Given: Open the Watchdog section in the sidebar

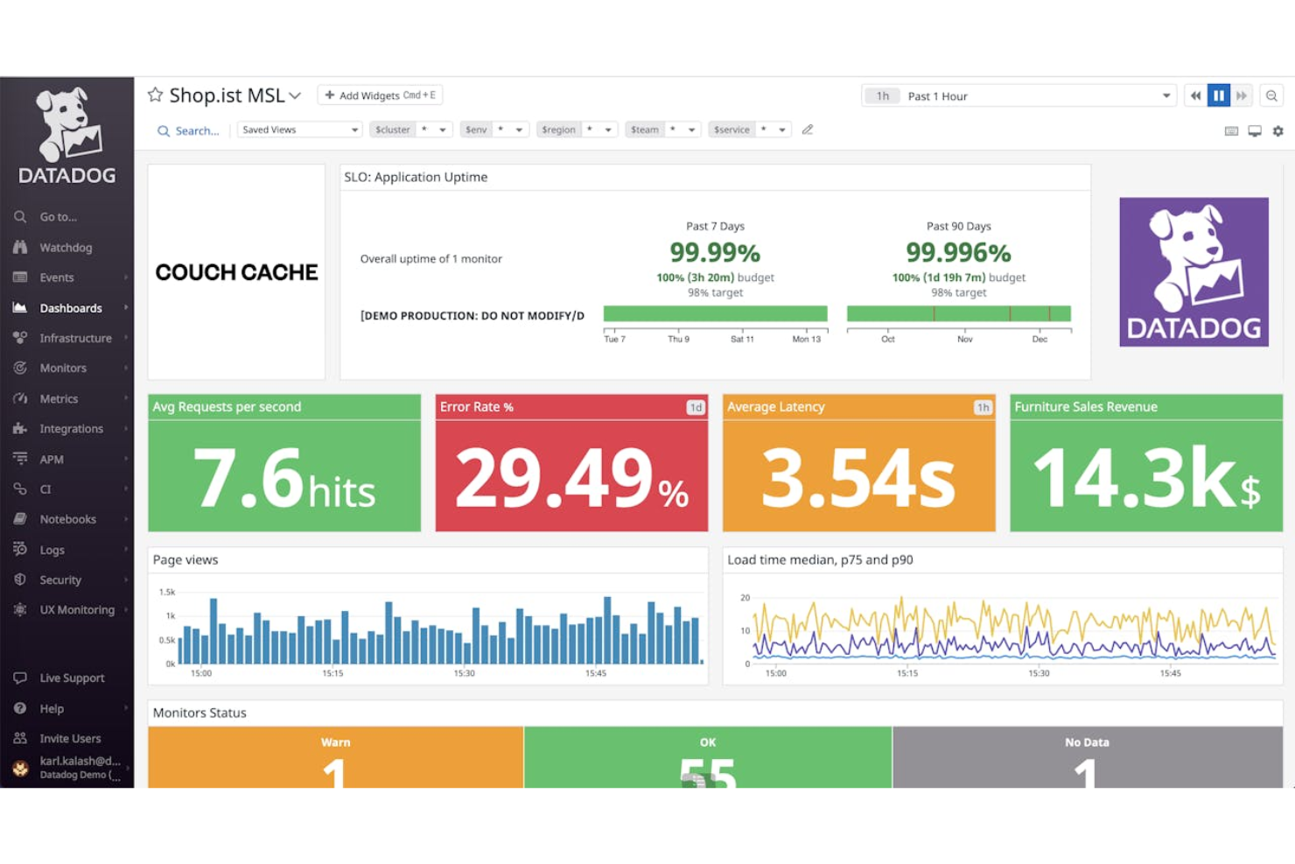Looking at the screenshot, I should pos(65,247).
